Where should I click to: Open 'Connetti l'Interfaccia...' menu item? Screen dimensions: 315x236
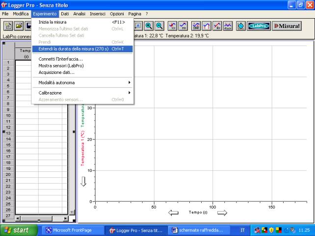tap(61, 59)
